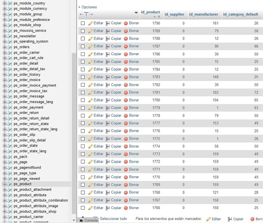Sort by the id_category_default column header
The height and width of the screenshot is (223, 263).
tap(240, 14)
